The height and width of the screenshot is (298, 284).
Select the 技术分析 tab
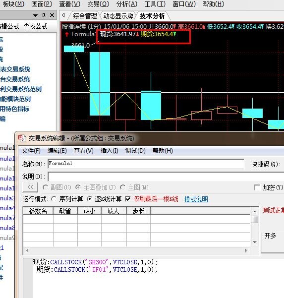click(152, 16)
